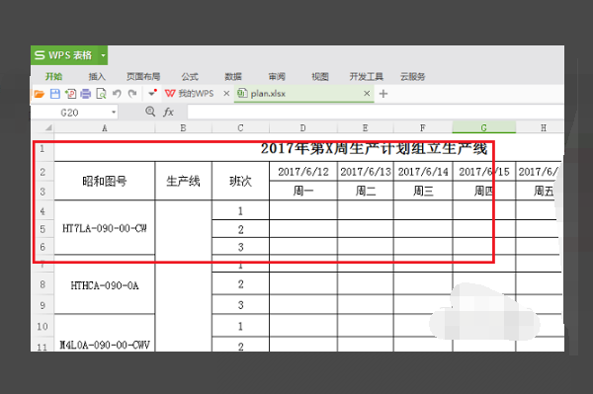The image size is (593, 394).
Task: Select the 2017/6/12 date cell
Action: coord(303,172)
